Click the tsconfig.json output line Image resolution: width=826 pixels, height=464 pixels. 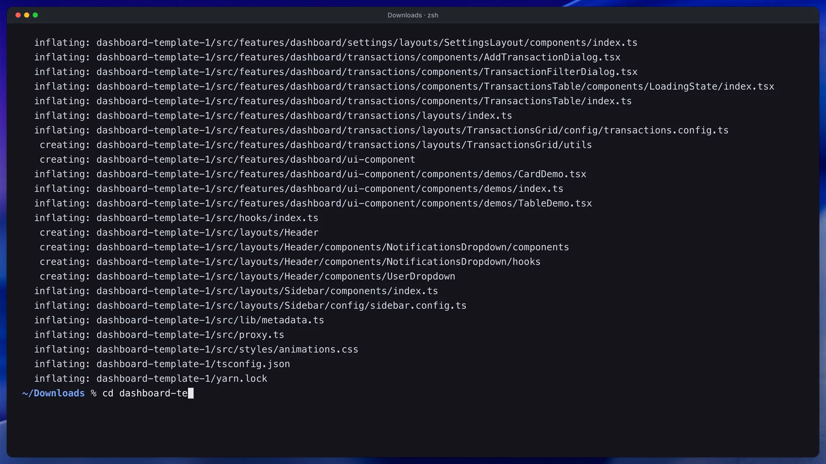tap(162, 364)
